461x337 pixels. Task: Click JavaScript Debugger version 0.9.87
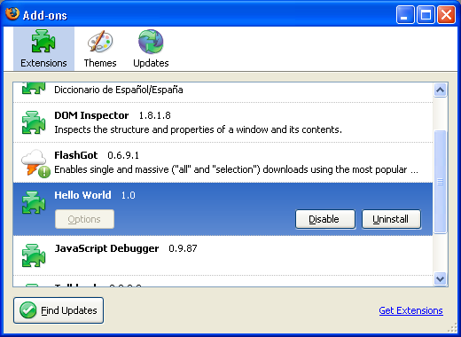[183, 248]
